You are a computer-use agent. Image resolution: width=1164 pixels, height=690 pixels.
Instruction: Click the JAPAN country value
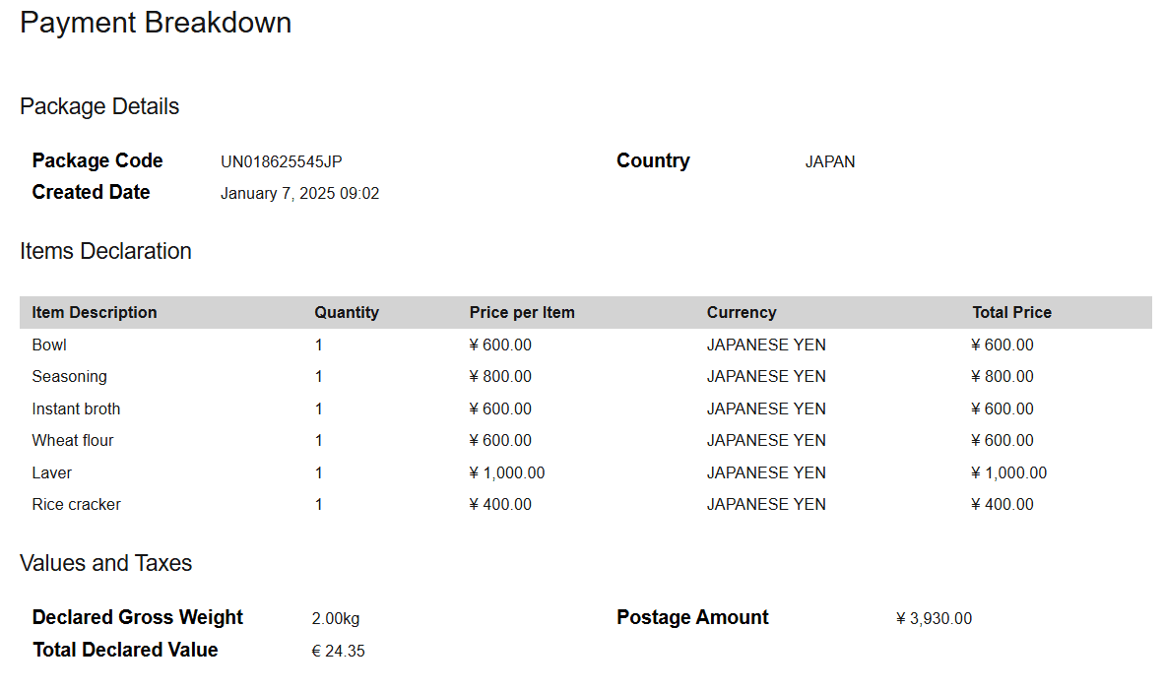tap(829, 161)
